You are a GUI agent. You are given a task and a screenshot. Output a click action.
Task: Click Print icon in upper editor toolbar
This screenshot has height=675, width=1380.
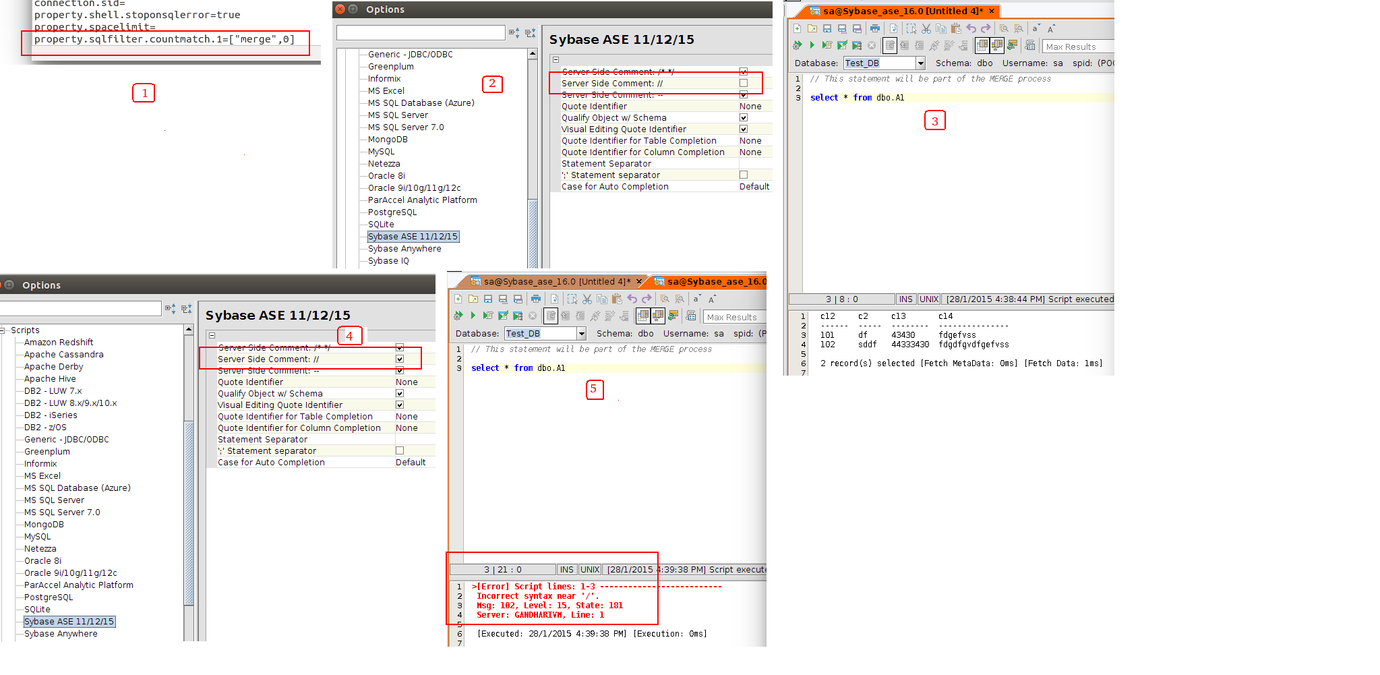[875, 28]
